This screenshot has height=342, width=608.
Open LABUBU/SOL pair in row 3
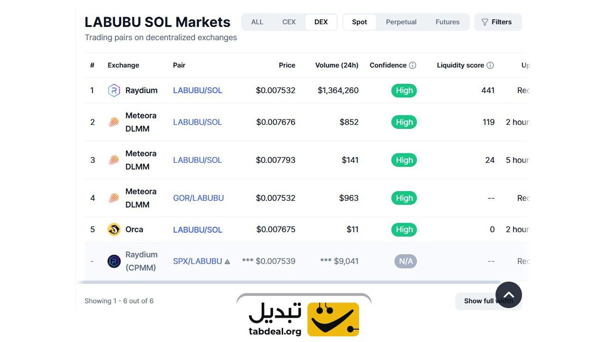point(198,160)
